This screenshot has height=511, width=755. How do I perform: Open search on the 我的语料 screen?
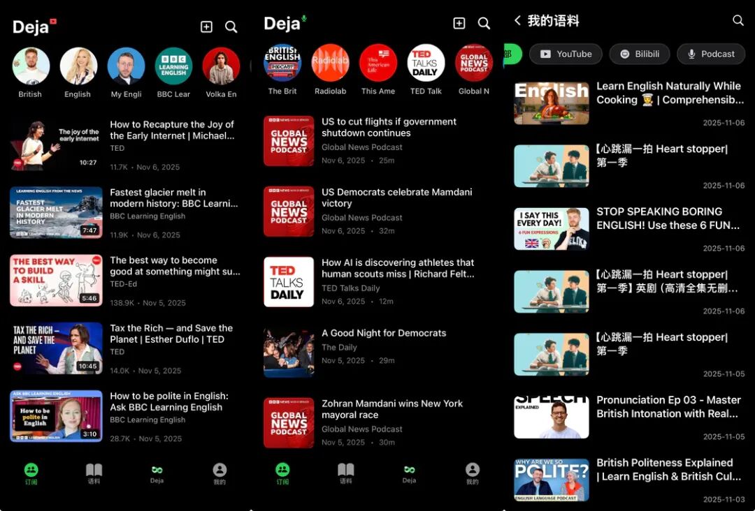[x=738, y=20]
